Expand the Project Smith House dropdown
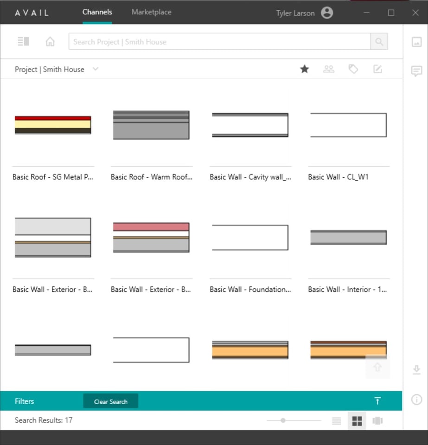 point(96,69)
